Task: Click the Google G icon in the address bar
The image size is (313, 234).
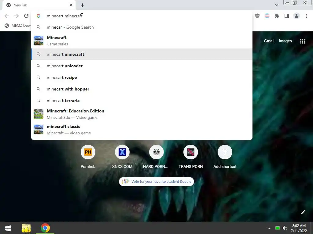Action: [x=39, y=16]
